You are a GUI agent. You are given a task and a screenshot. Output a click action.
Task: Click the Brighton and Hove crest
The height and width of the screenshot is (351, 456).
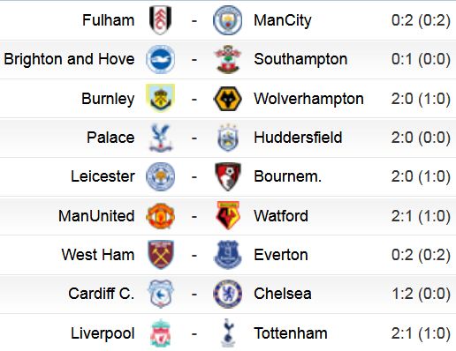point(161,59)
